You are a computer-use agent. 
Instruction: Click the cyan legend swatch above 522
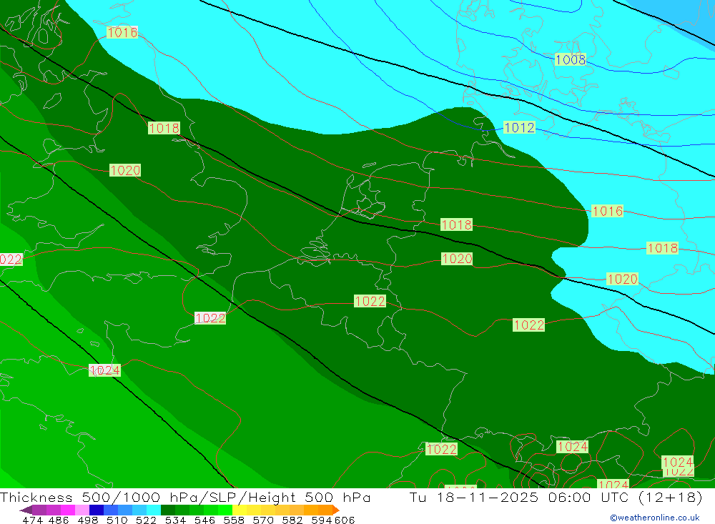(153, 510)
